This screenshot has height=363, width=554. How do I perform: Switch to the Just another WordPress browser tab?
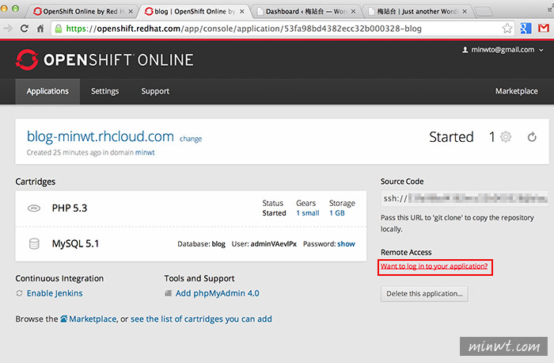417,11
